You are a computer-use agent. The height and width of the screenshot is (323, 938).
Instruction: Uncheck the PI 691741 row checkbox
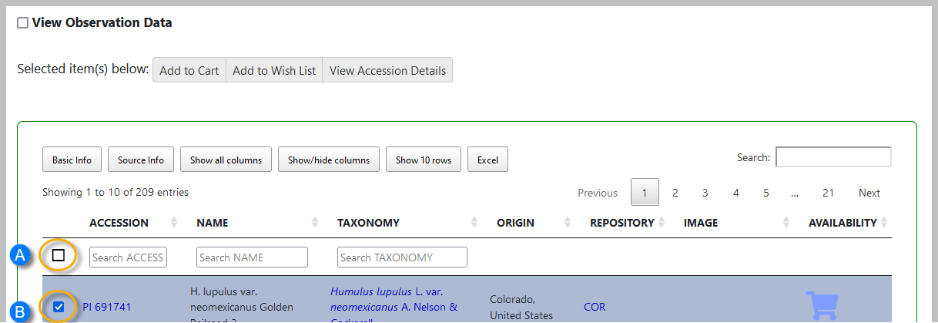coord(59,307)
